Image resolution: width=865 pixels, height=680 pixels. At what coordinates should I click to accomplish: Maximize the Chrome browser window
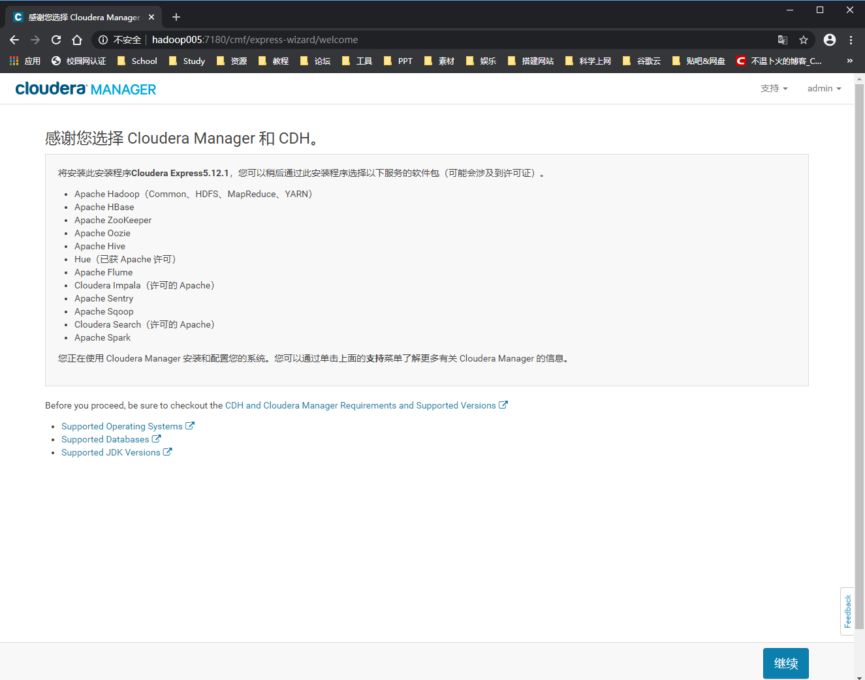[820, 10]
